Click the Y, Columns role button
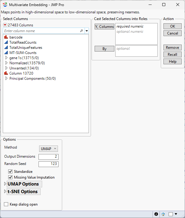Screen dimensions: 185x218 (x=104, y=26)
